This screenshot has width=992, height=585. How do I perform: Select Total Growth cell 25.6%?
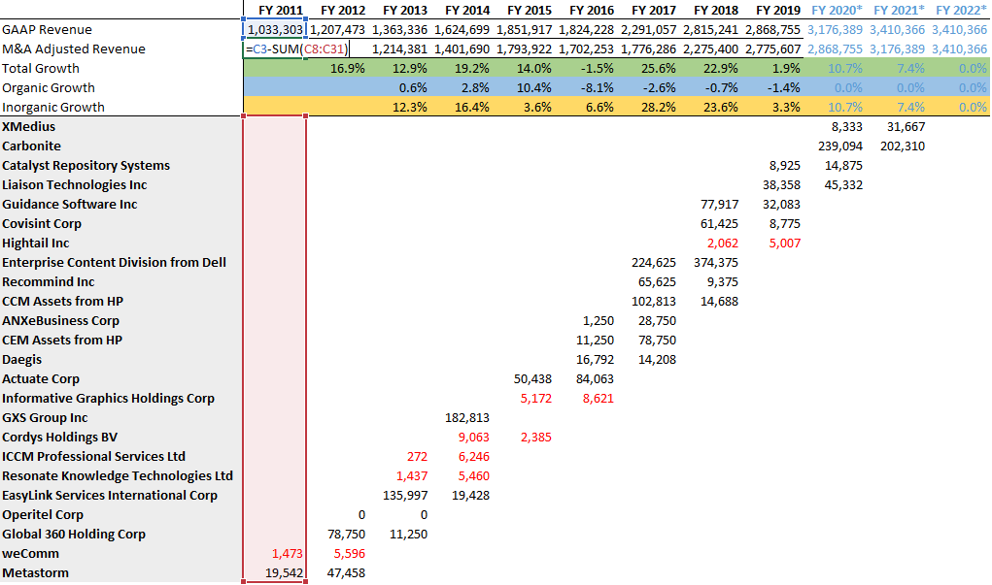(x=658, y=68)
